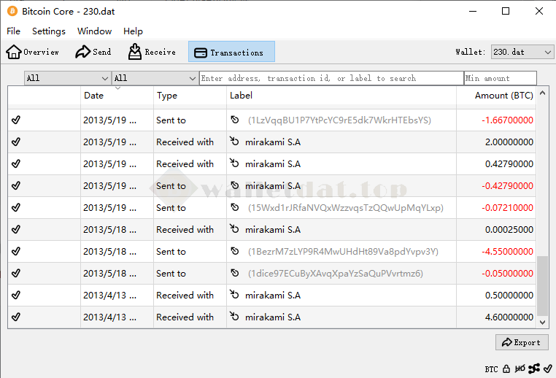Open the Overview page
This screenshot has width=556, height=378.
tap(33, 52)
